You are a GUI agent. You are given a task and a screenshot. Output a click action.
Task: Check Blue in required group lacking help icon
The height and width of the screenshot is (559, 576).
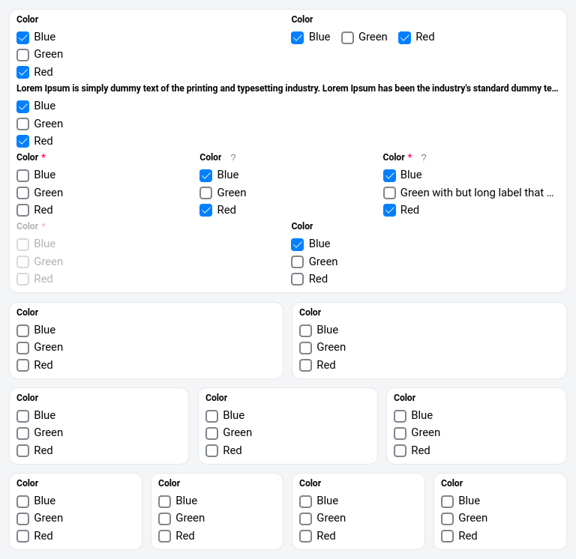(23, 175)
